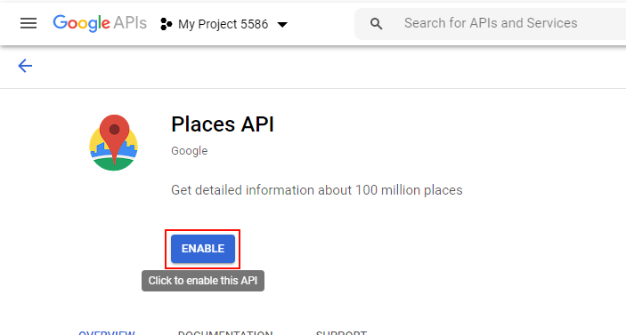The height and width of the screenshot is (335, 626).
Task: Open the My Project 5586 selector
Action: [224, 24]
